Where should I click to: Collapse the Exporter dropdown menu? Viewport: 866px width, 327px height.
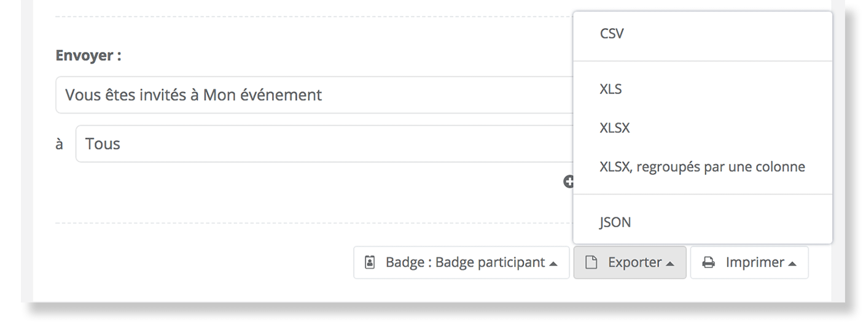[x=630, y=263]
